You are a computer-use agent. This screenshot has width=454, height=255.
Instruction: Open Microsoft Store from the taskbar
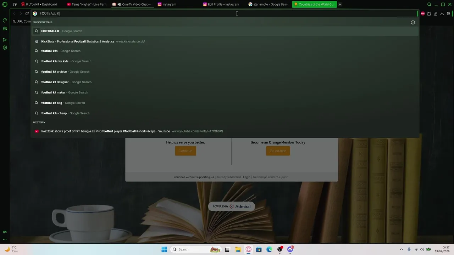point(259,249)
